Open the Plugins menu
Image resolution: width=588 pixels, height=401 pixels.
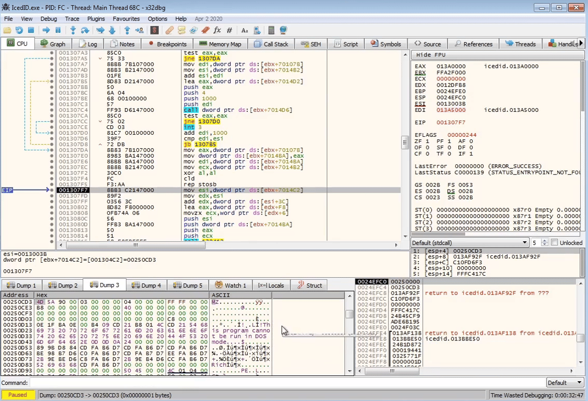pyautogui.click(x=96, y=19)
